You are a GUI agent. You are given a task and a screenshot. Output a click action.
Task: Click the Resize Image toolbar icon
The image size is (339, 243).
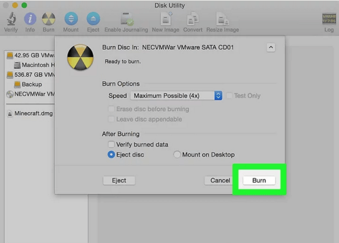point(222,19)
